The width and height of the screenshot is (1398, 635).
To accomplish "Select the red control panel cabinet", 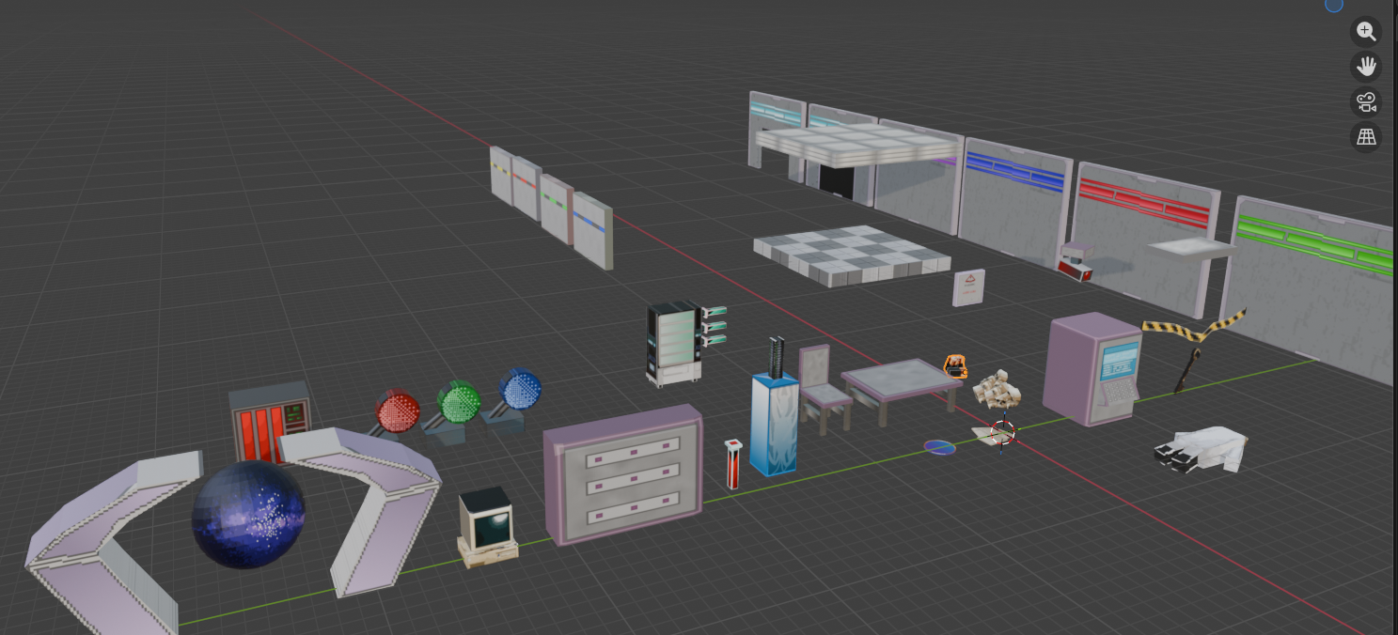I will (271, 422).
